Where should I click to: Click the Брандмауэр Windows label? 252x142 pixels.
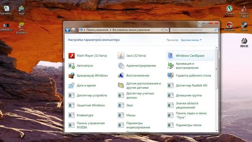click(x=92, y=75)
